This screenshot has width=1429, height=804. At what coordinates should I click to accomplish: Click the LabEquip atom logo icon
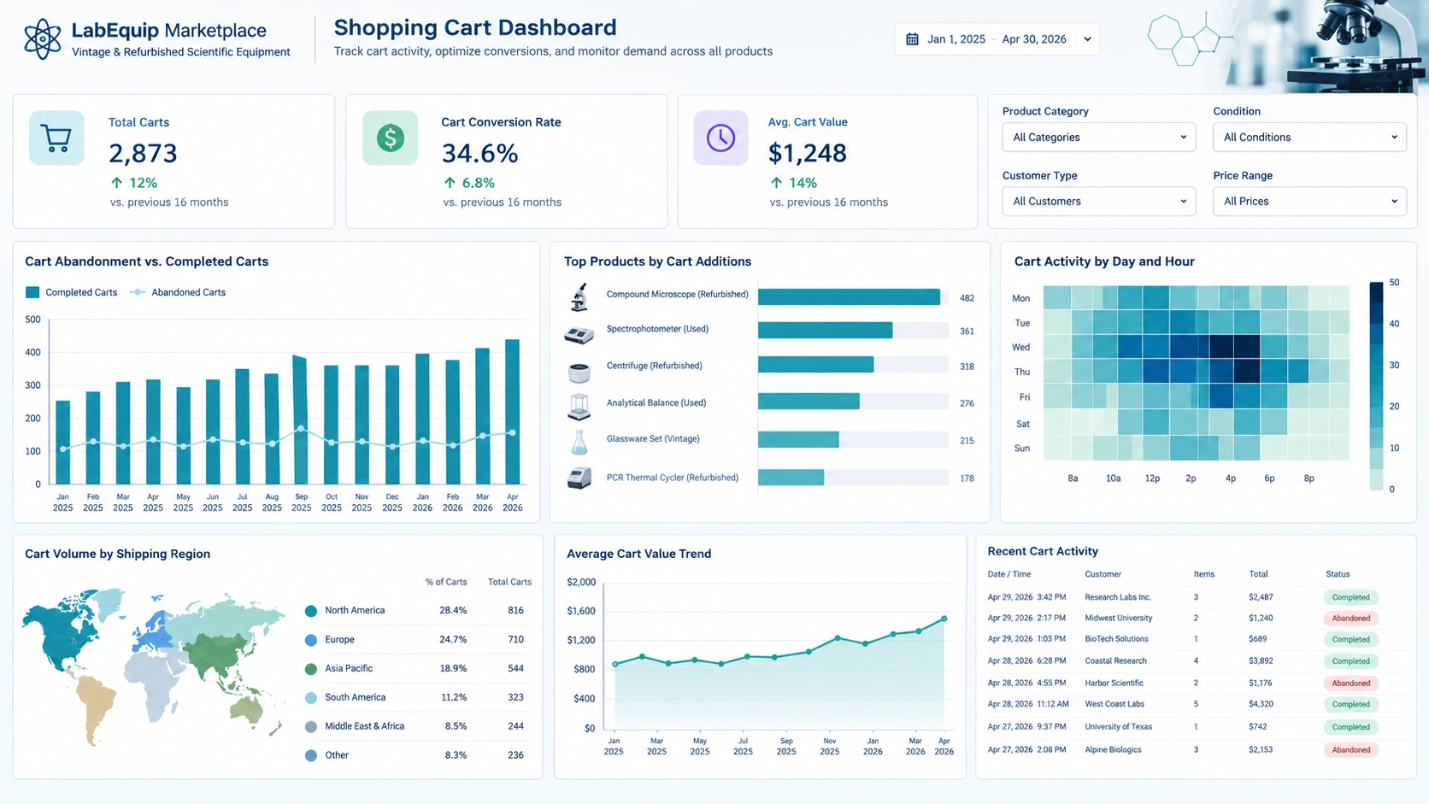(43, 39)
